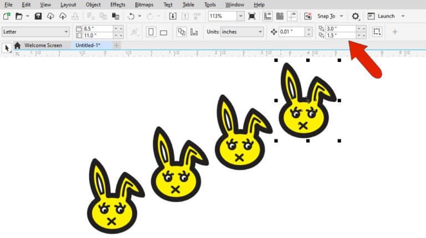Set page to Portrait orientation
The image size is (426, 238).
[150, 32]
